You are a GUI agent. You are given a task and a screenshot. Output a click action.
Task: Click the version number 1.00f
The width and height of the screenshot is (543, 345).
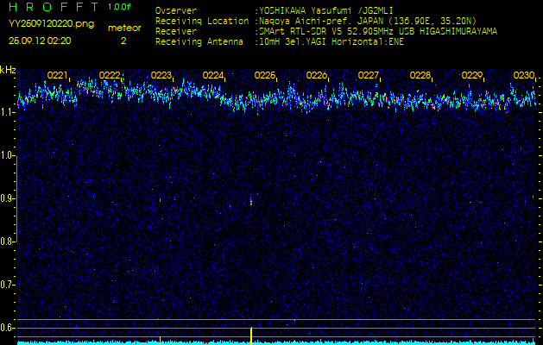[x=120, y=7]
